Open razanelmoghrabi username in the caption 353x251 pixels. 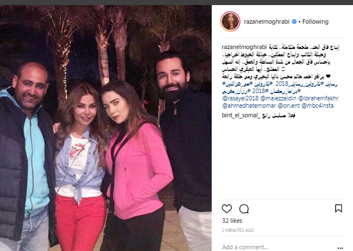point(244,47)
